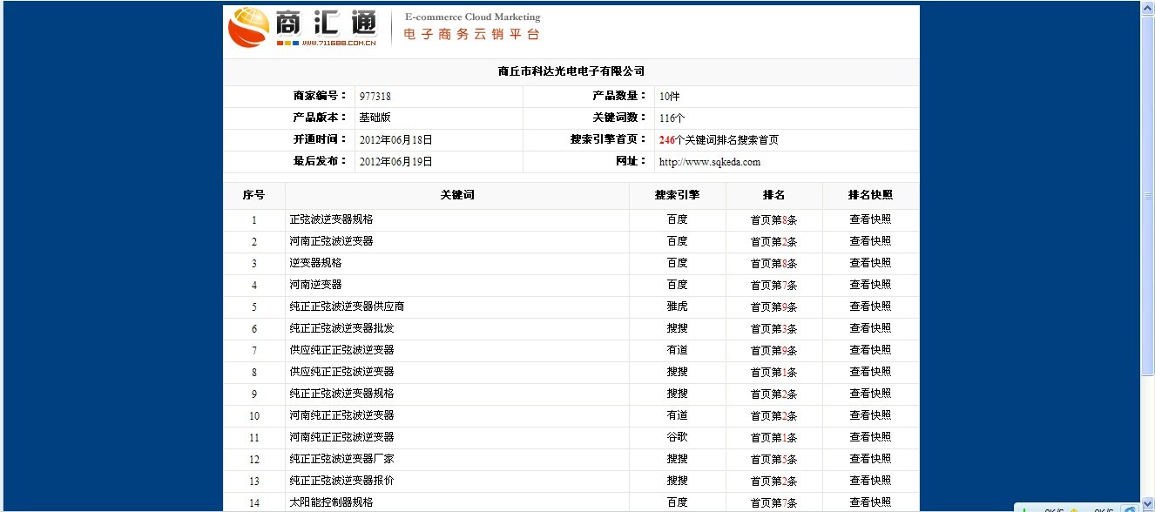Click keyword 纯正正弦波逆变器厂家
The width and height of the screenshot is (1155, 512).
coord(341,459)
